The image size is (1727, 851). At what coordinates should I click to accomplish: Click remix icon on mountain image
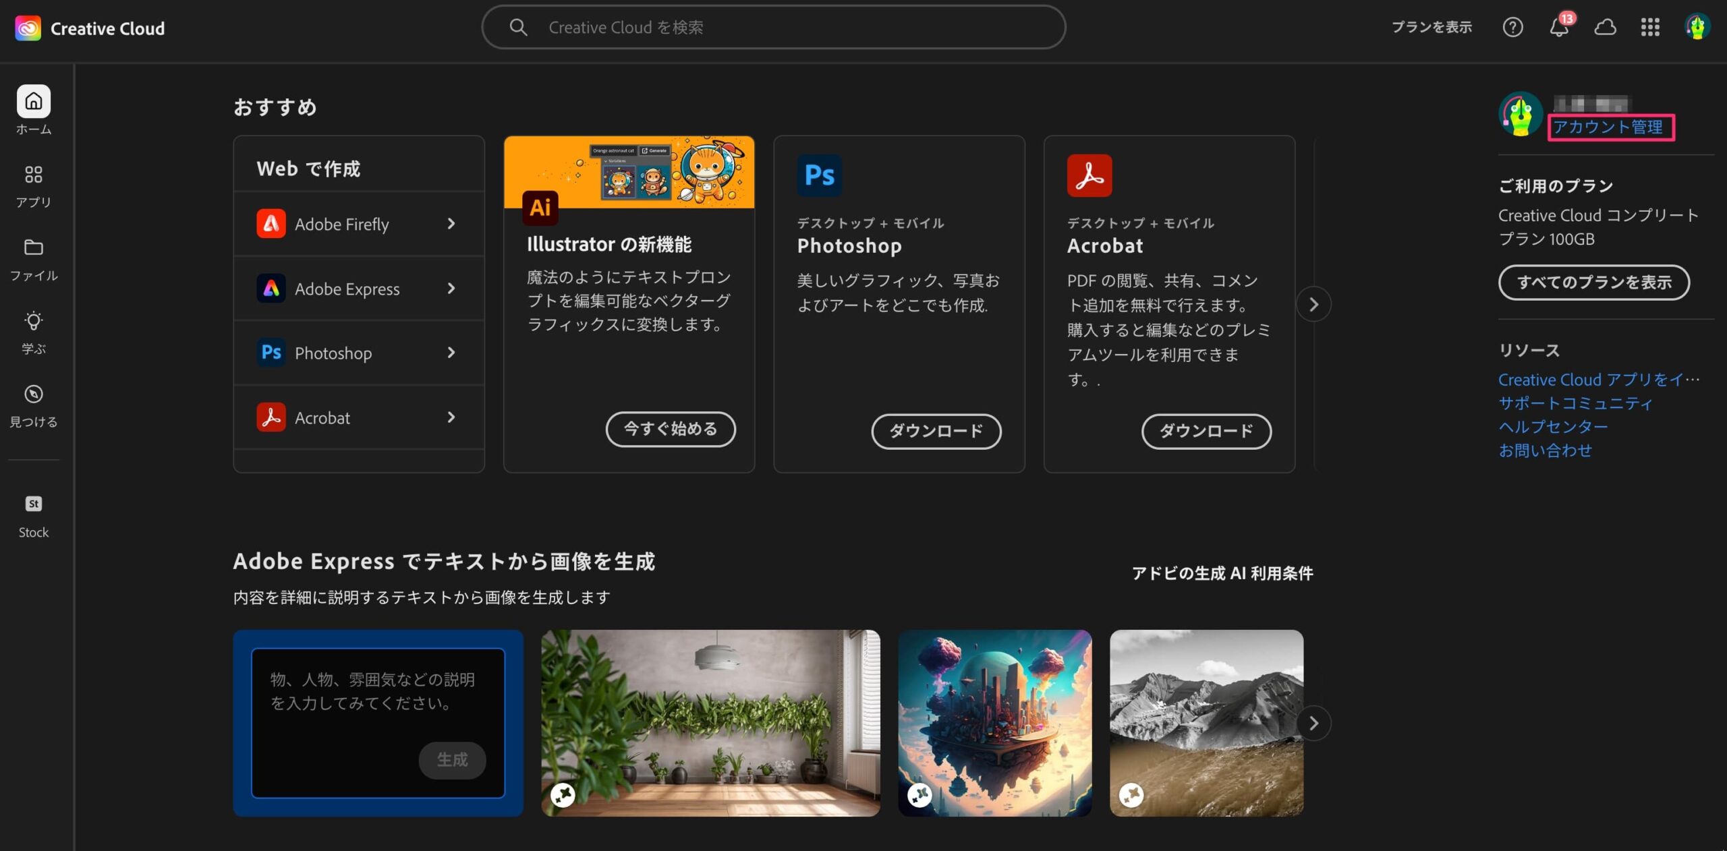(x=1131, y=795)
